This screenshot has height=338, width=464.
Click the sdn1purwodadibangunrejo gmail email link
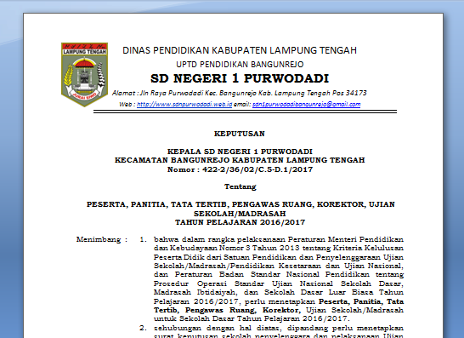click(x=306, y=105)
